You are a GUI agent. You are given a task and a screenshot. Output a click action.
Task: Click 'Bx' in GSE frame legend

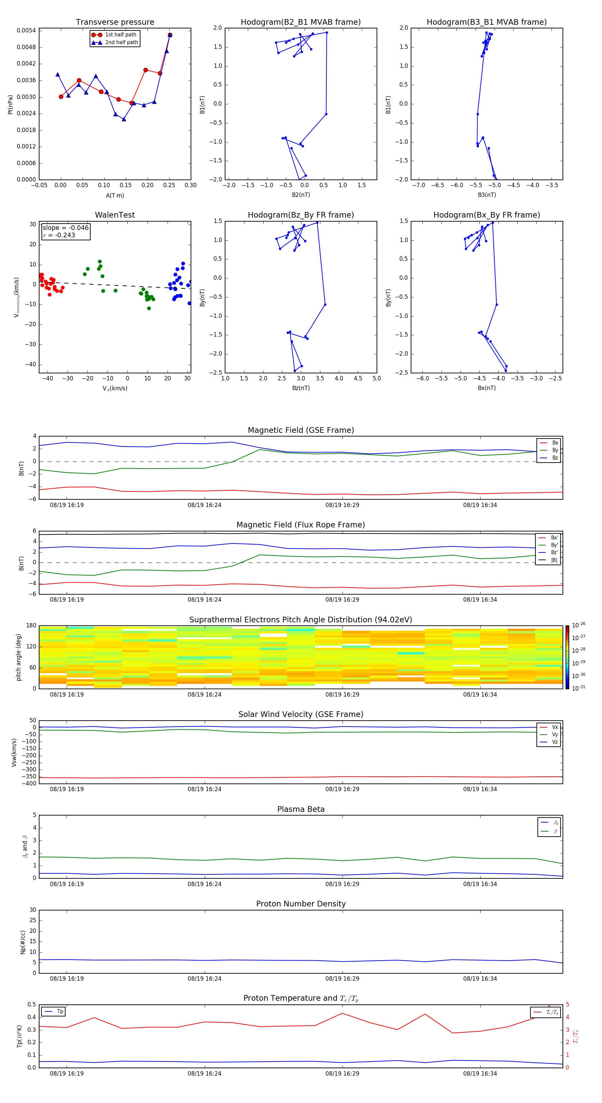click(549, 443)
